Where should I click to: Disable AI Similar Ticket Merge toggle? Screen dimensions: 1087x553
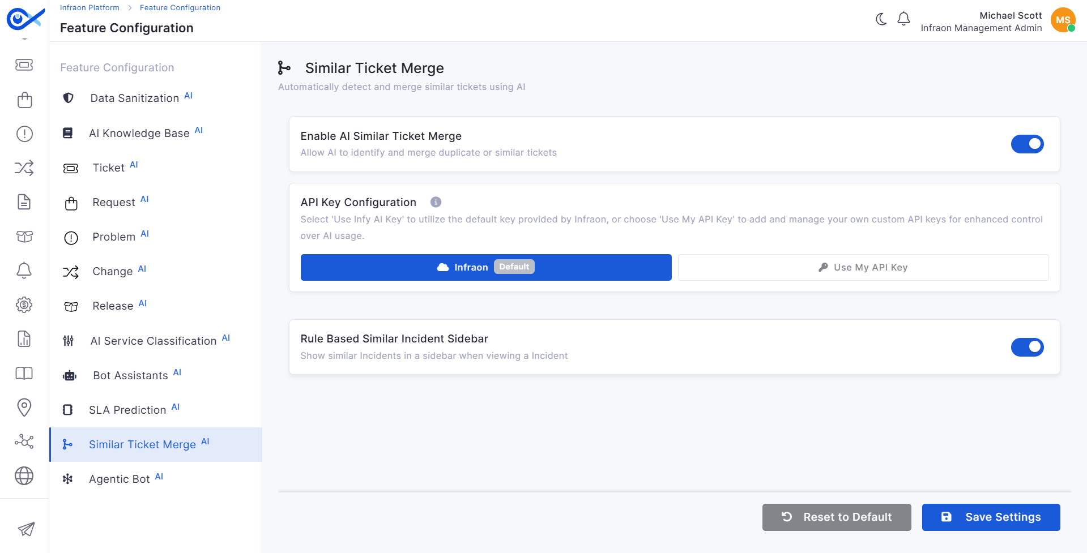tap(1027, 144)
